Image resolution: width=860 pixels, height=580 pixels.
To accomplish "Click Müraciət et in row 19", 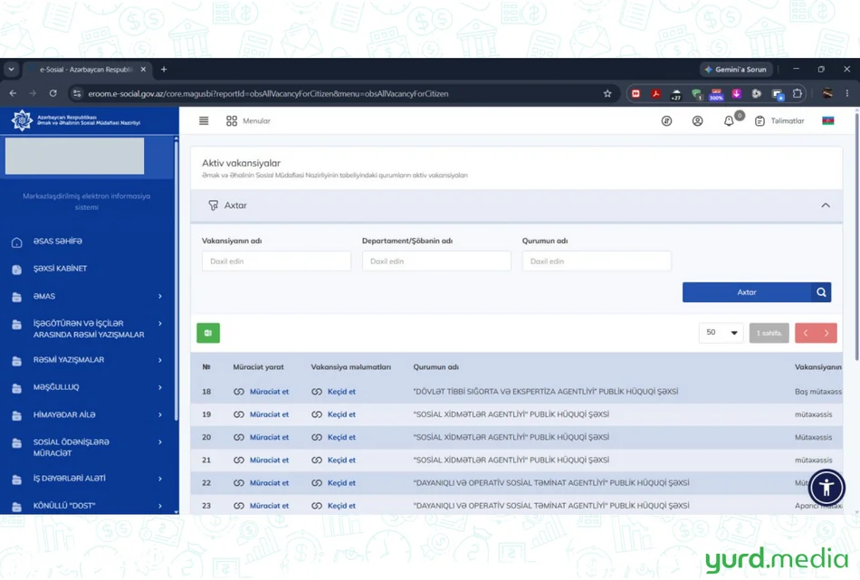I will [261, 414].
